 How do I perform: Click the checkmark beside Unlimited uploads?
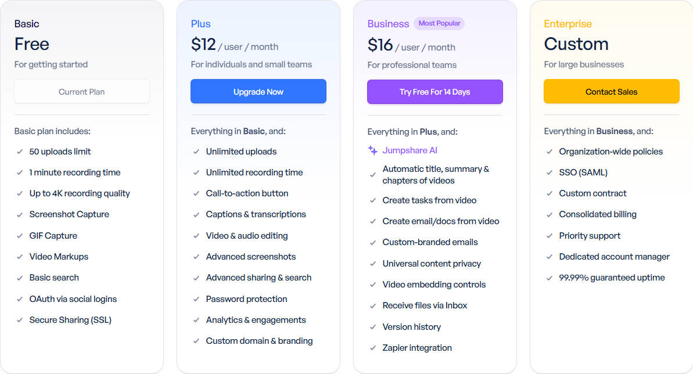tap(196, 152)
